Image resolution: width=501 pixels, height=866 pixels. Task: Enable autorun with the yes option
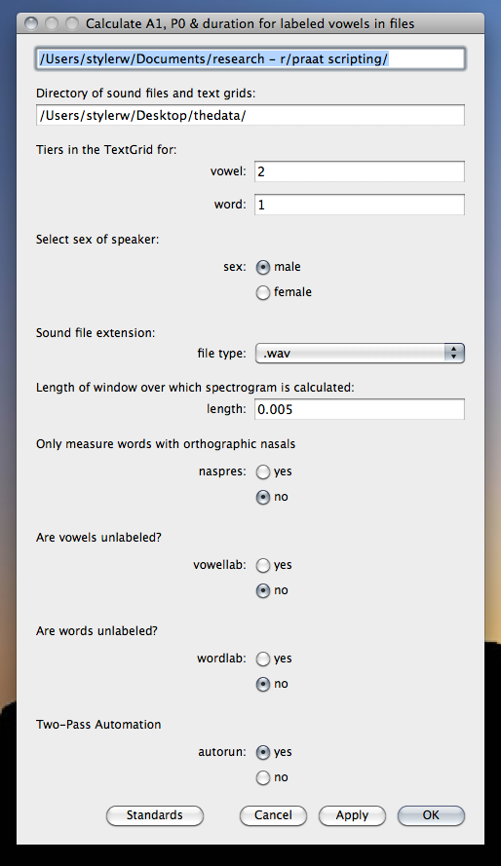(263, 752)
